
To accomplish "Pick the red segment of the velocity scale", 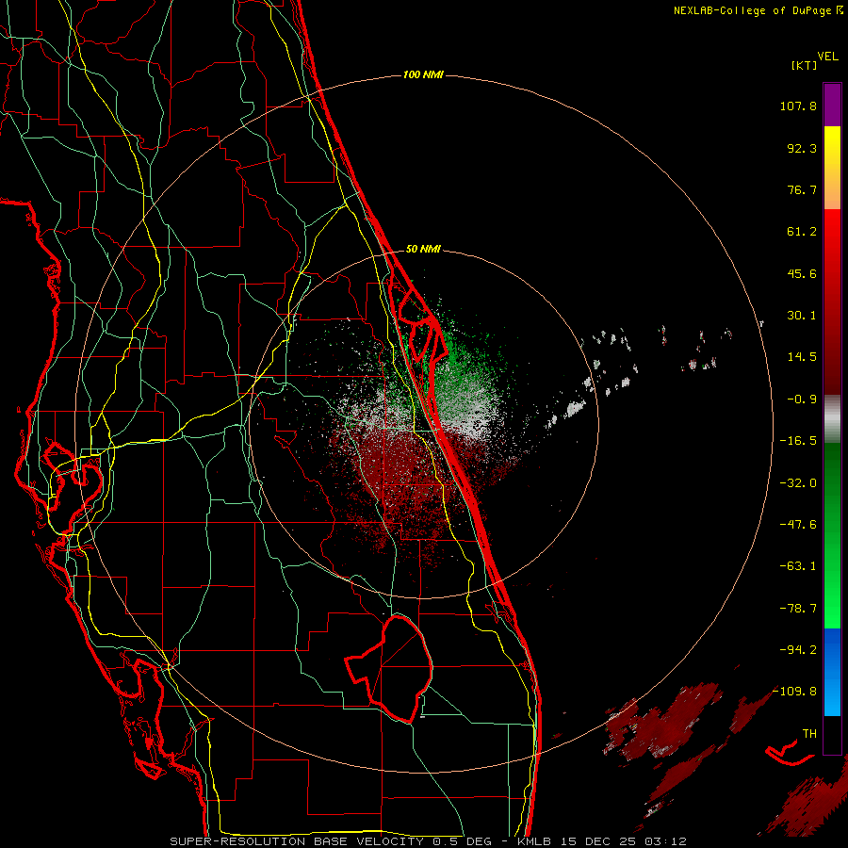I will (x=832, y=302).
